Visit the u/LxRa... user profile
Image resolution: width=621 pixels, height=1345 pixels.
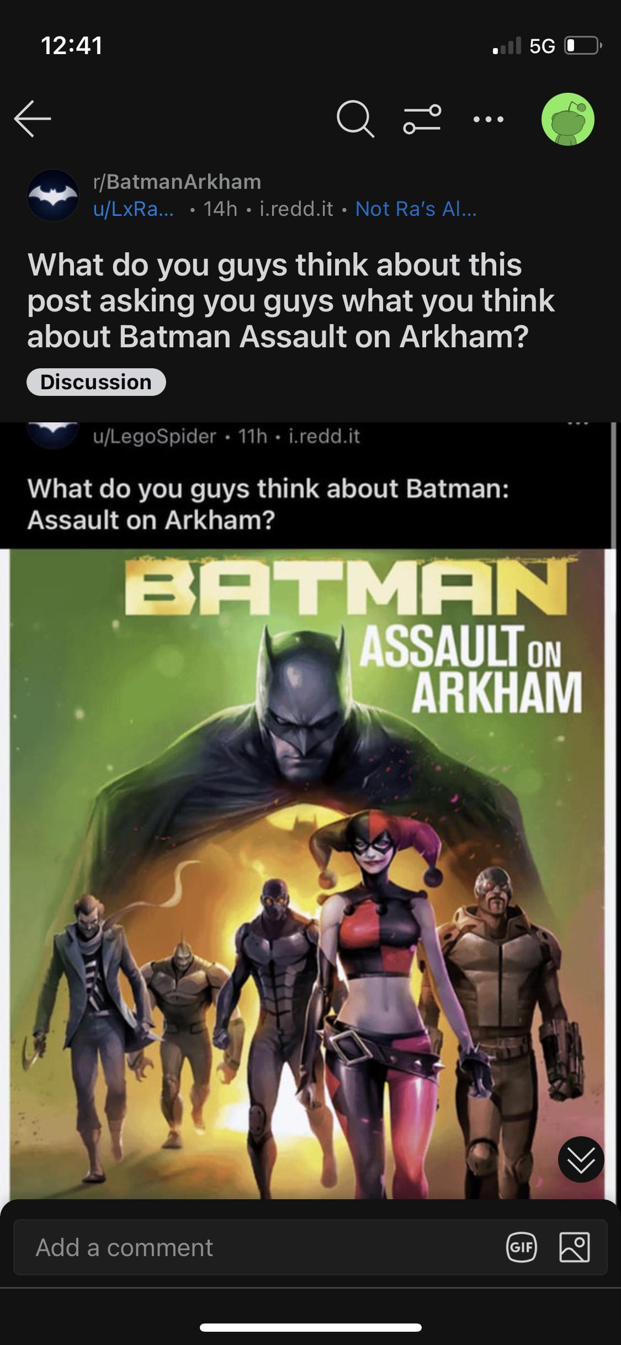[x=133, y=209]
